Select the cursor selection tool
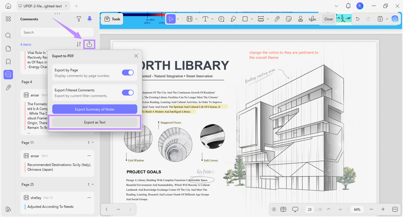The height and width of the screenshot is (217, 403). click(x=171, y=19)
